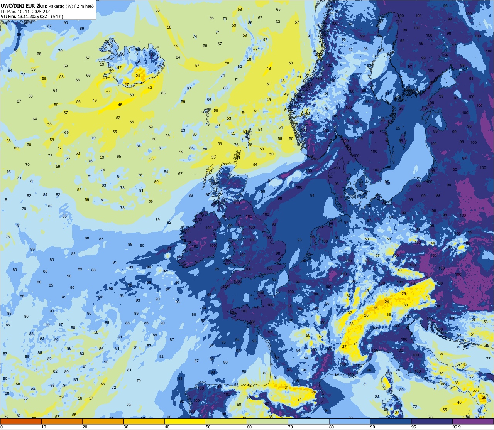494x430 pixels.
Task: Select the light blue 70–80 legend swatch
Action: point(309,421)
